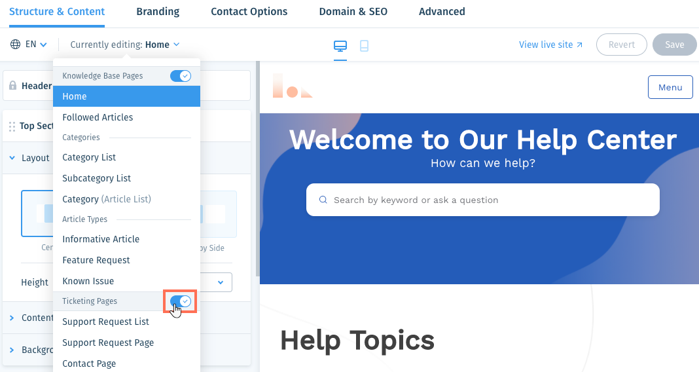Select Feature Request page
Screen dimensions: 699x372
click(x=126, y=260)
